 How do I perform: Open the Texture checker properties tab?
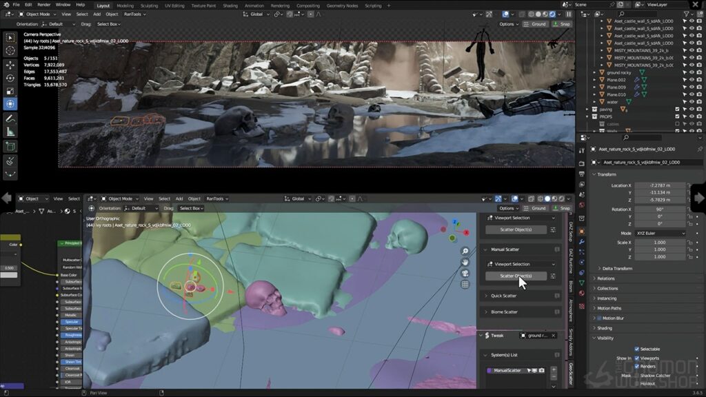coord(582,306)
